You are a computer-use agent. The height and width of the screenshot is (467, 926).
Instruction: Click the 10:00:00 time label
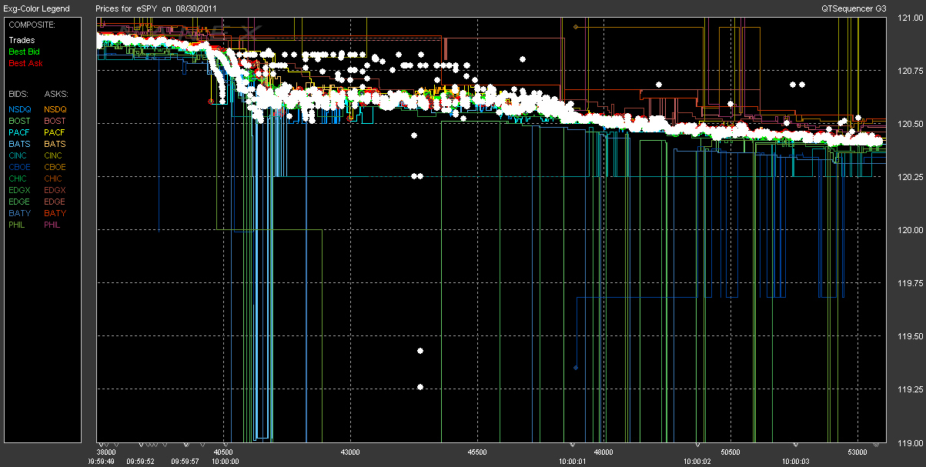225,461
